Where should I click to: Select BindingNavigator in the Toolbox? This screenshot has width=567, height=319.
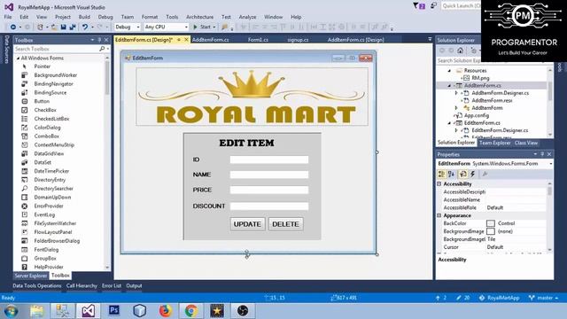pos(53,84)
